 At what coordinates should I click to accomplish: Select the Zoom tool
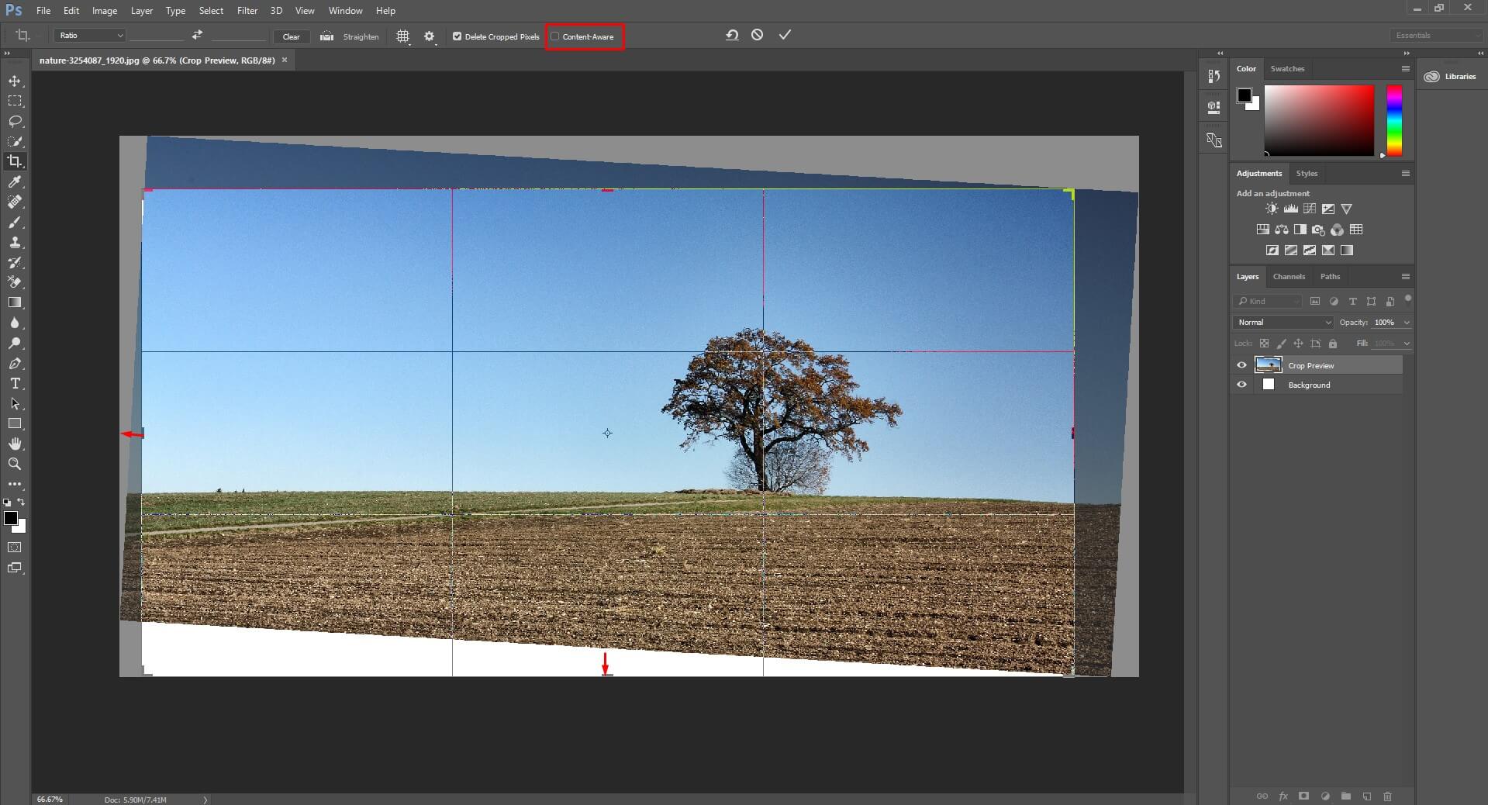(15, 464)
